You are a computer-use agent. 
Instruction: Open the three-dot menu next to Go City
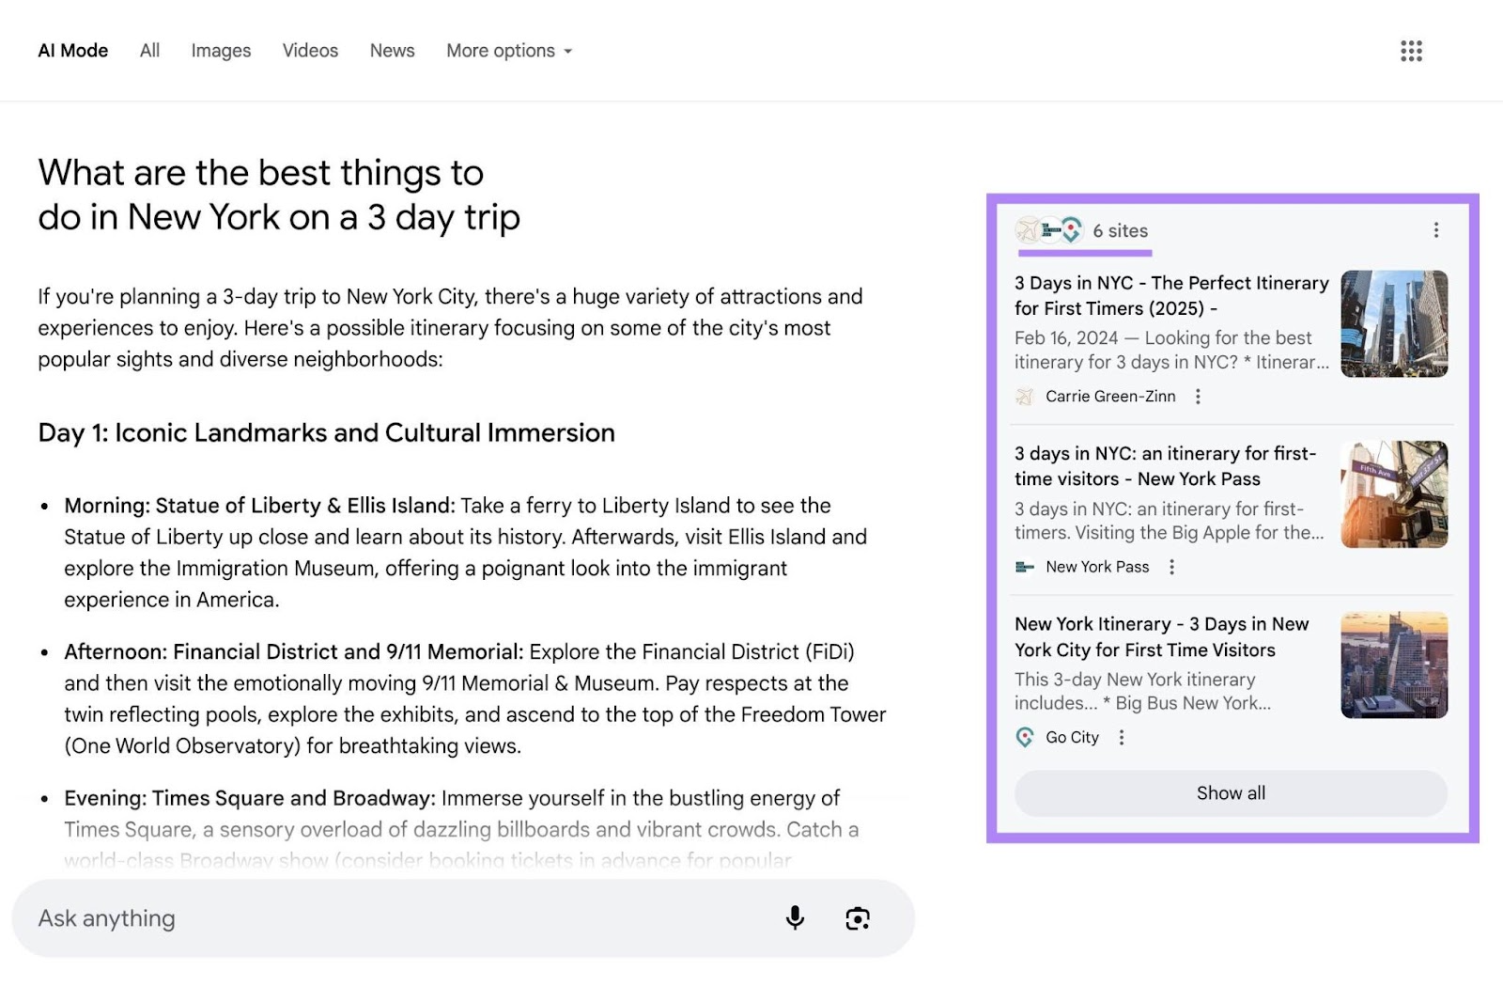[x=1122, y=738]
